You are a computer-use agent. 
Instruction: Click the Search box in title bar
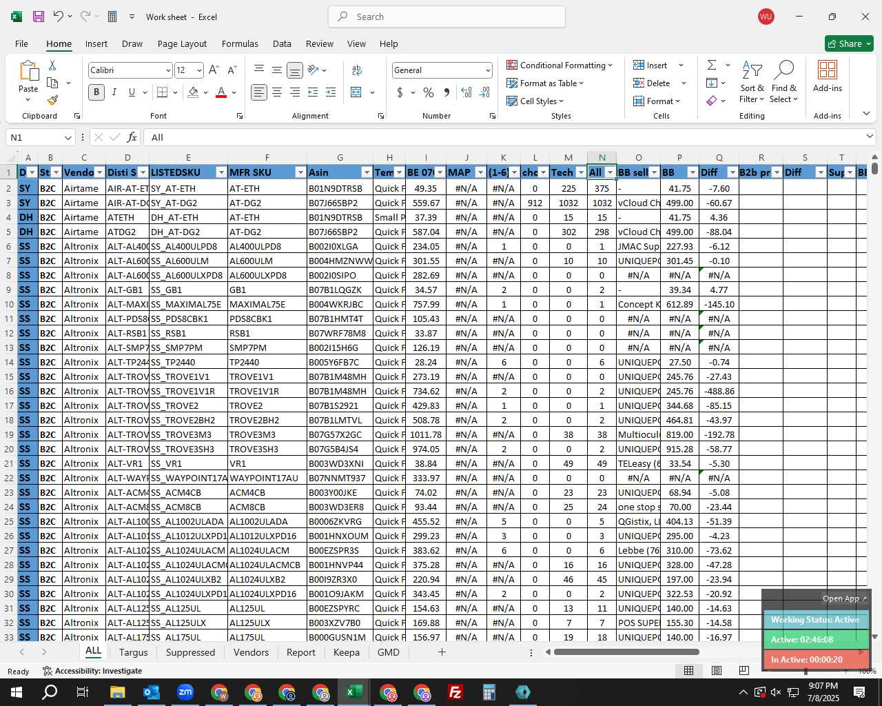[x=447, y=17]
